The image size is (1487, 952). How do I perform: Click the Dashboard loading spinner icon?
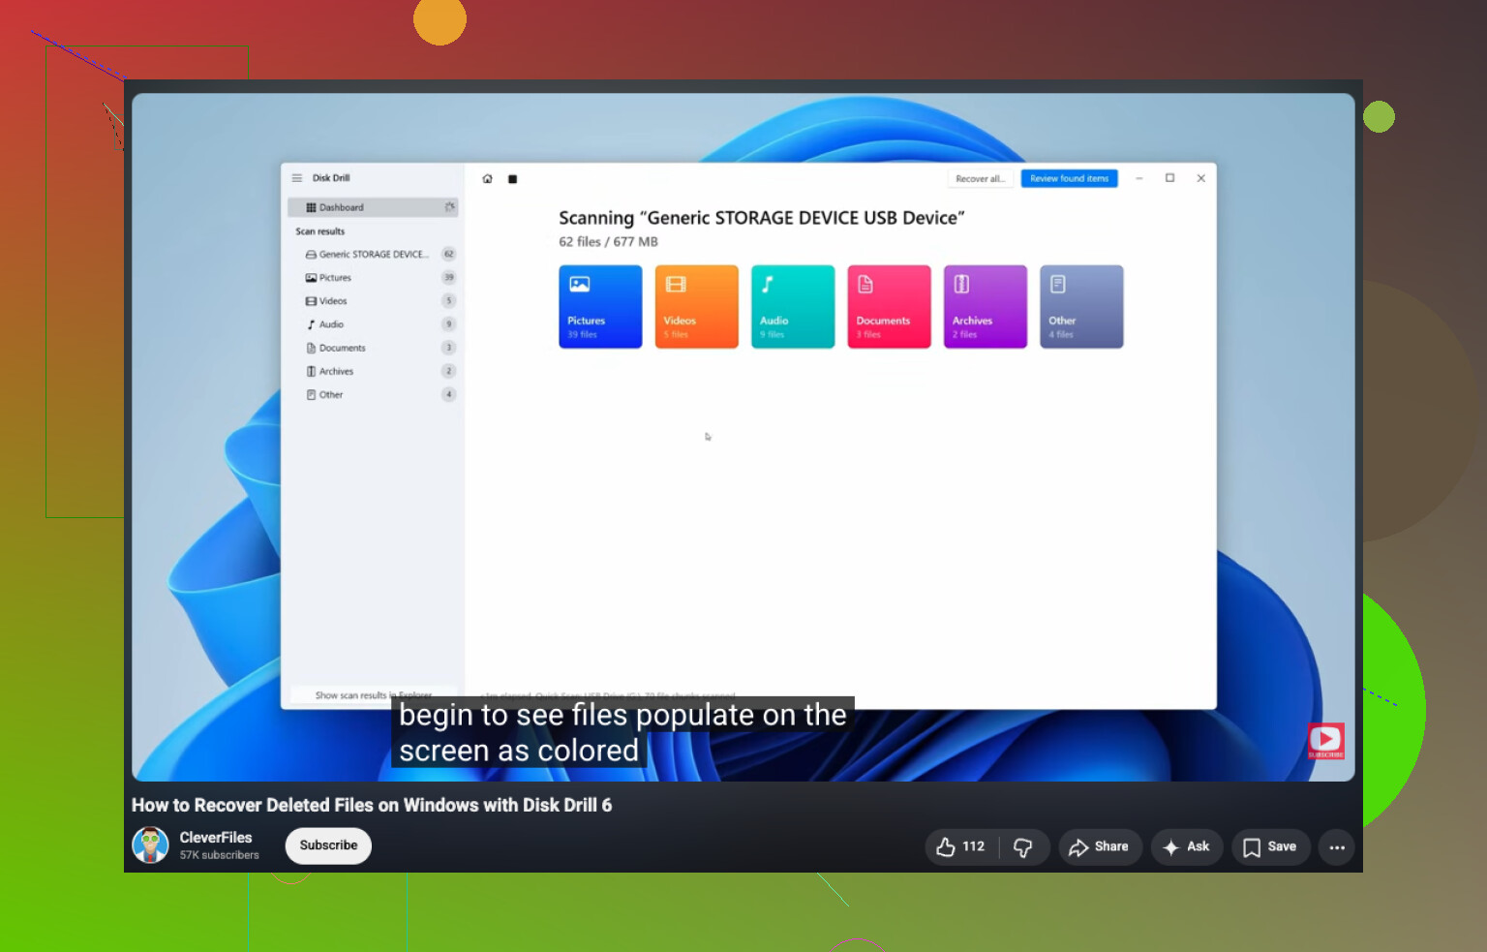449,207
